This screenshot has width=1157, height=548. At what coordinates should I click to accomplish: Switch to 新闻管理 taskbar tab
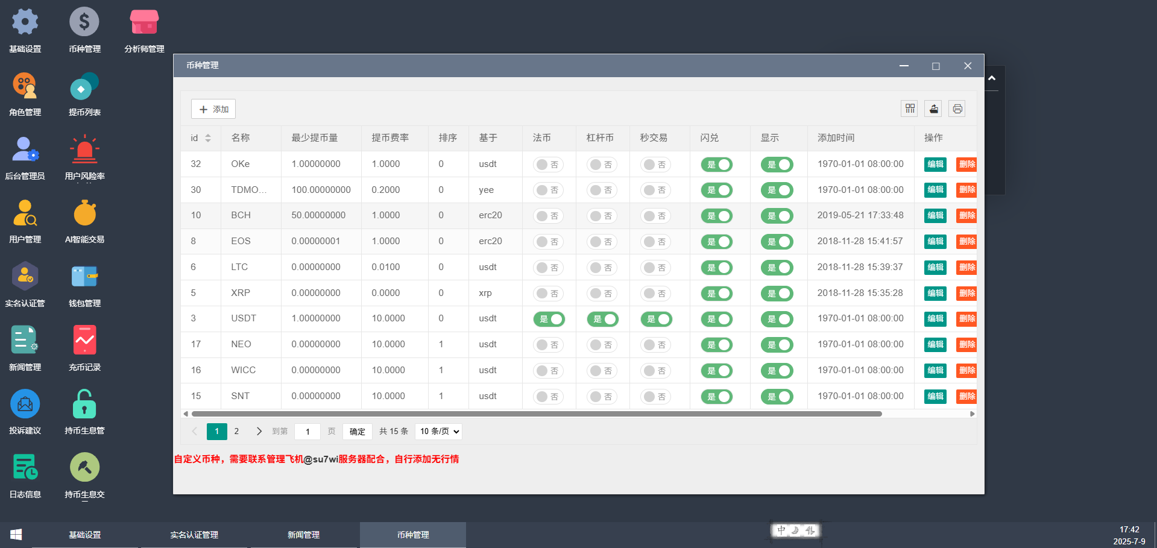(303, 535)
